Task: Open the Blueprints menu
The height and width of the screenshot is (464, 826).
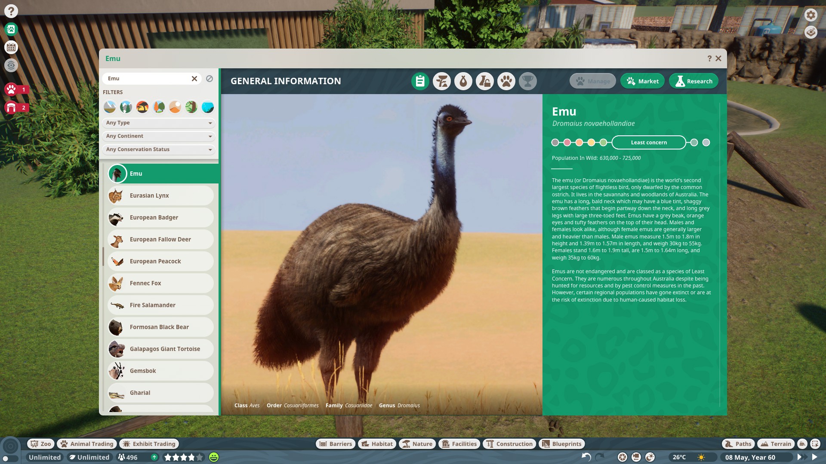Action: [x=562, y=444]
